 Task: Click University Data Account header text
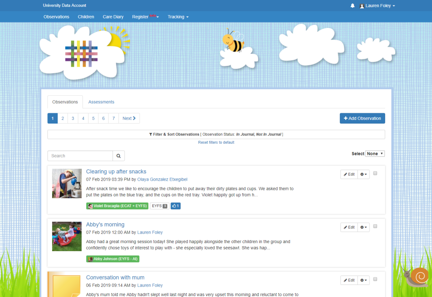[64, 5]
